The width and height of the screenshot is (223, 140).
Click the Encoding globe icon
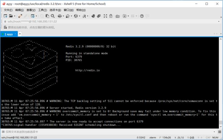coord(76,16)
